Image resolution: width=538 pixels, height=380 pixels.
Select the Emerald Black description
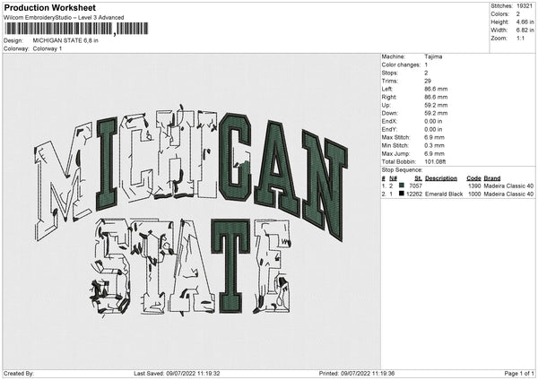coord(444,194)
